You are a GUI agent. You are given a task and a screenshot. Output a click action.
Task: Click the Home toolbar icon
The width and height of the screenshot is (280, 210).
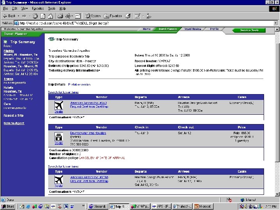[x=51, y=16]
